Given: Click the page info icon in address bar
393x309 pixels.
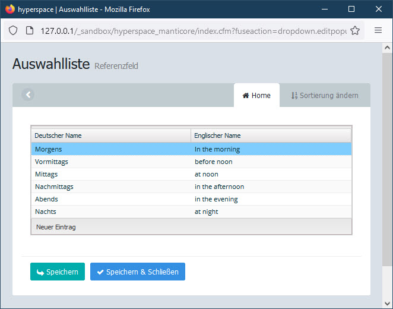Looking at the screenshot, I should click(x=29, y=31).
